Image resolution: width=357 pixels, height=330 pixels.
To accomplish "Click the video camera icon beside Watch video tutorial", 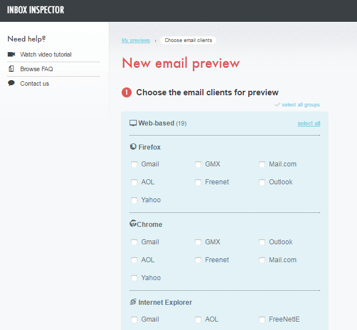I will (x=11, y=54).
